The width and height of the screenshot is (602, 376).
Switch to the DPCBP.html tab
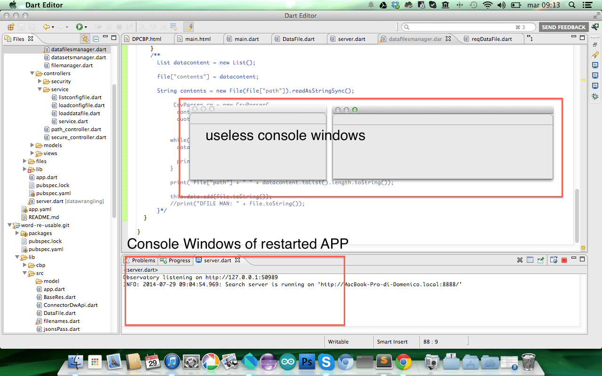[x=147, y=39]
